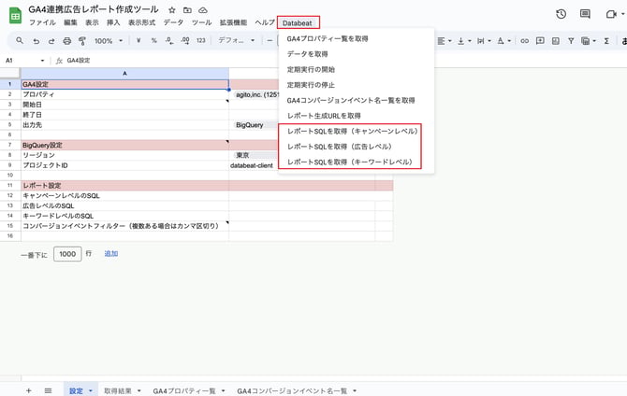Click the text rotation icon
The height and width of the screenshot is (396, 627).
point(501,41)
